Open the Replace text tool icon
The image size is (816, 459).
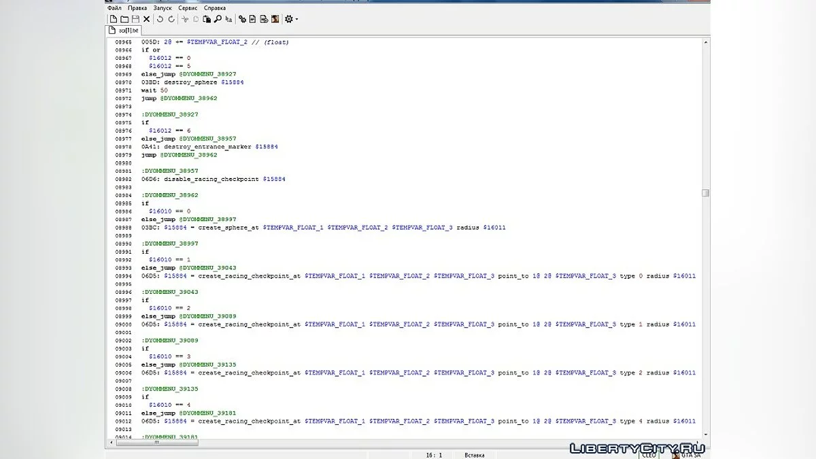(228, 20)
